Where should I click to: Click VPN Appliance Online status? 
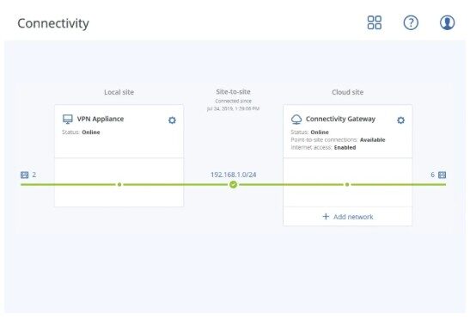91,132
